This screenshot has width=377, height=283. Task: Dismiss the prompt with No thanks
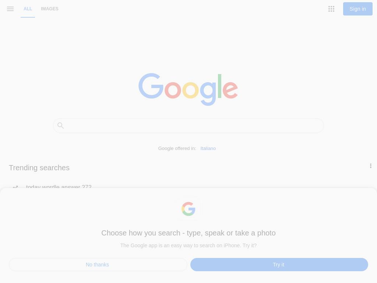pos(98,265)
